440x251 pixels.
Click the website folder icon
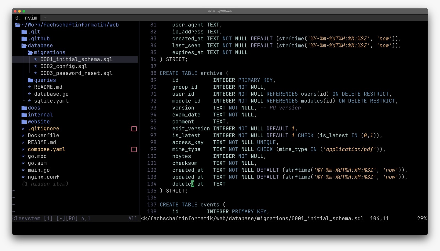click(24, 122)
